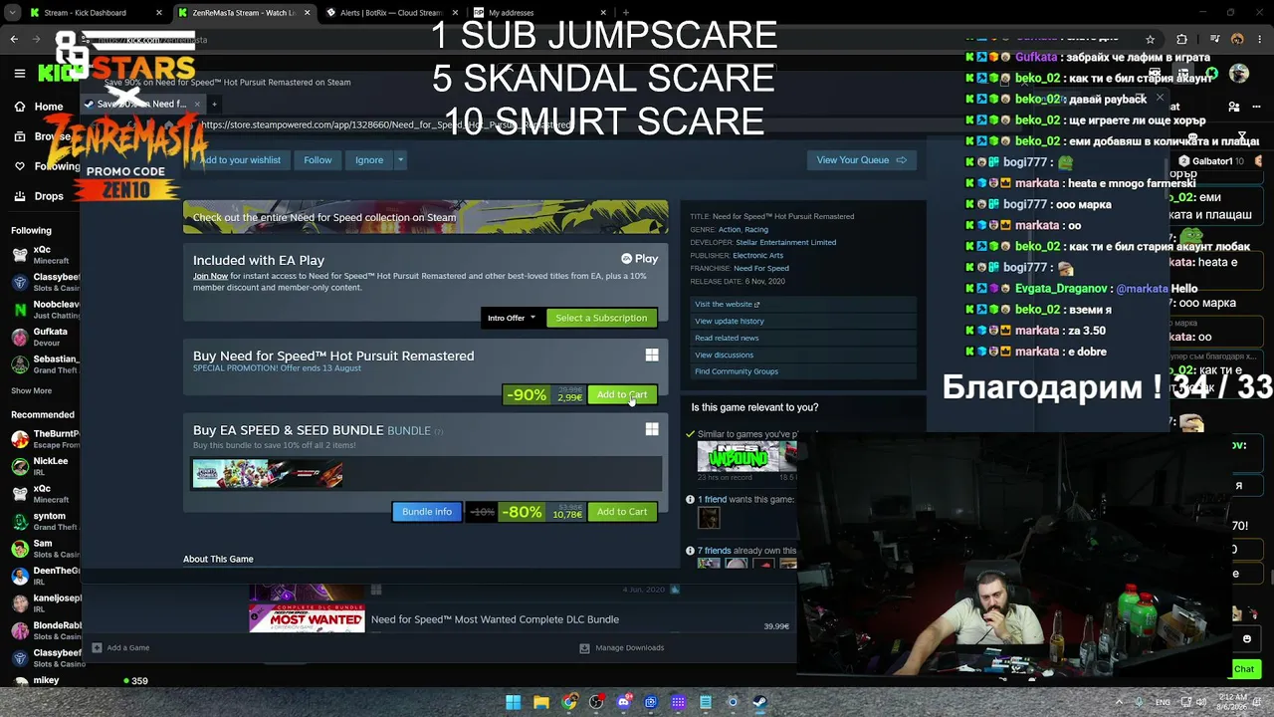The width and height of the screenshot is (1274, 717).
Task: Go back in the browser
Action: tap(14, 40)
